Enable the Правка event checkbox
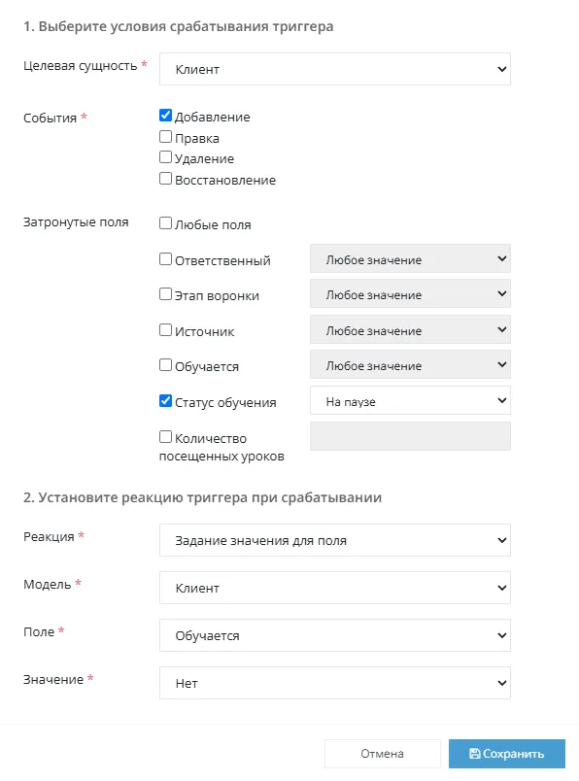This screenshot has height=781, width=579. tap(165, 136)
